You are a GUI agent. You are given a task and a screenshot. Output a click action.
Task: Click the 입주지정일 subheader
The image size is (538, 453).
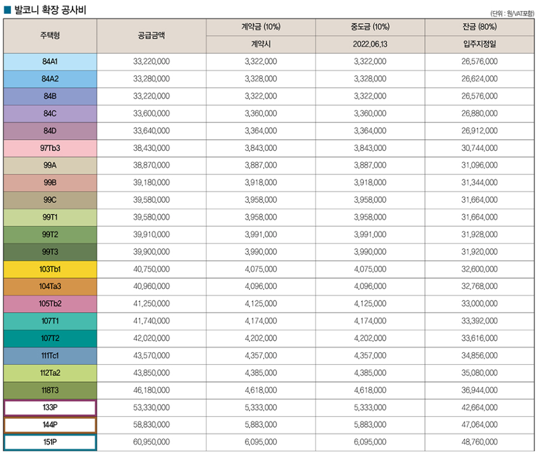click(479, 44)
